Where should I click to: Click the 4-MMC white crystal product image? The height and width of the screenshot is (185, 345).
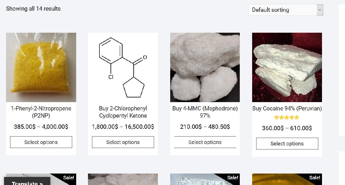(205, 67)
